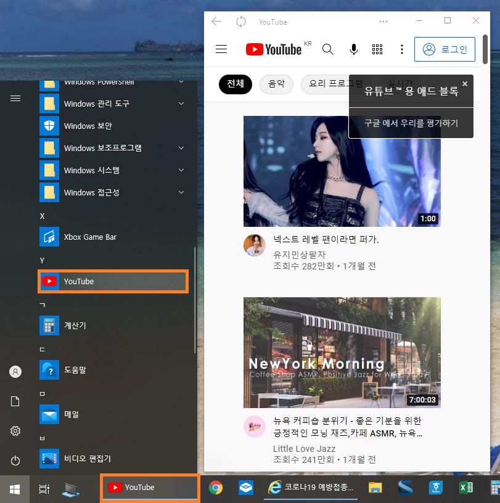Click the 유지민상팔자 channel name
Image resolution: width=500 pixels, height=503 pixels.
click(300, 255)
